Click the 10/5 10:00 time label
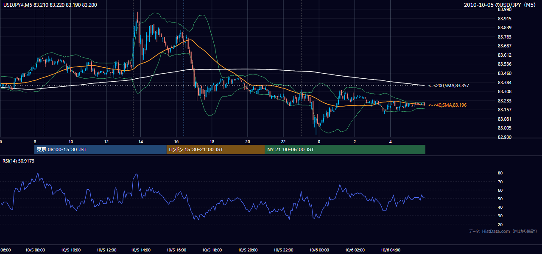The image size is (542, 254). (x=70, y=250)
